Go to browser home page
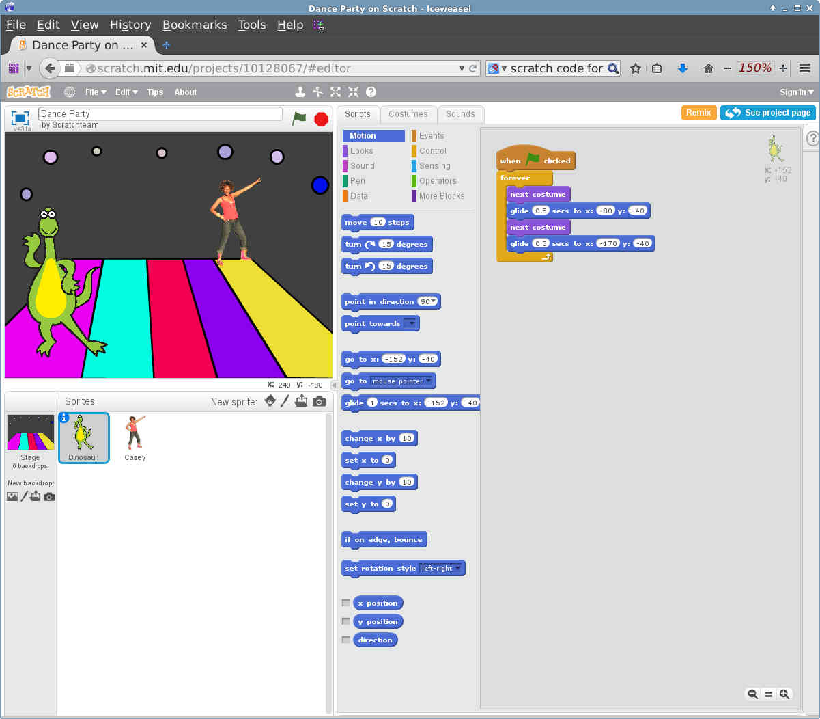 pos(708,68)
